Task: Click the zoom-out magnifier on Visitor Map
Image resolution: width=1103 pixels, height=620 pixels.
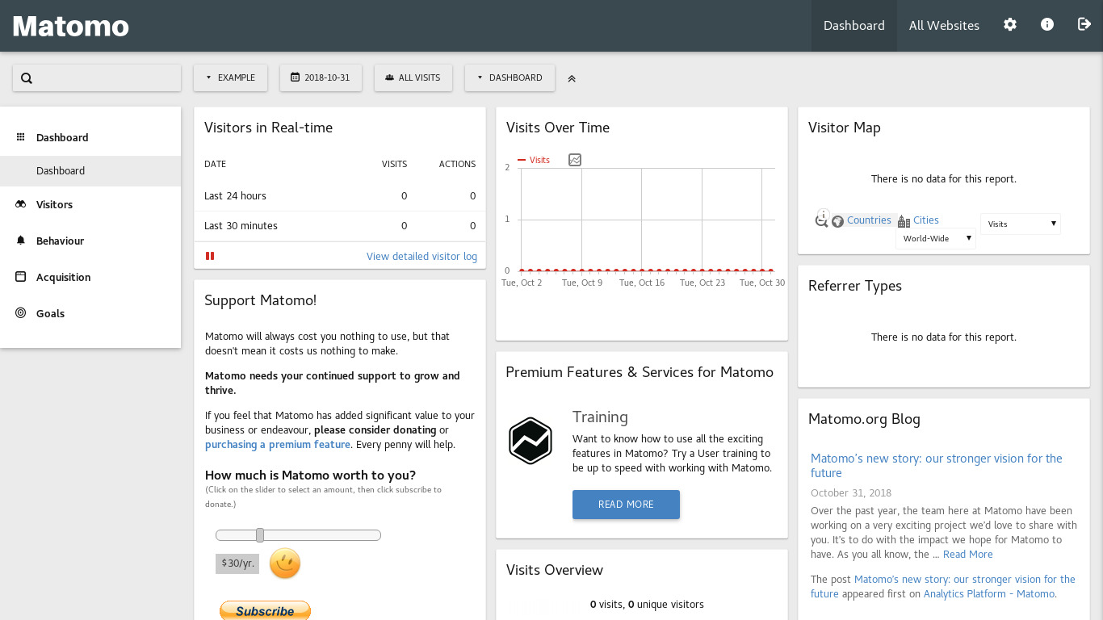Action: pos(821,219)
